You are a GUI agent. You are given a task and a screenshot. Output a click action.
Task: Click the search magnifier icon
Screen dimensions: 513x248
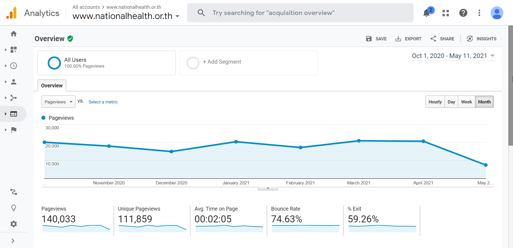pos(201,13)
